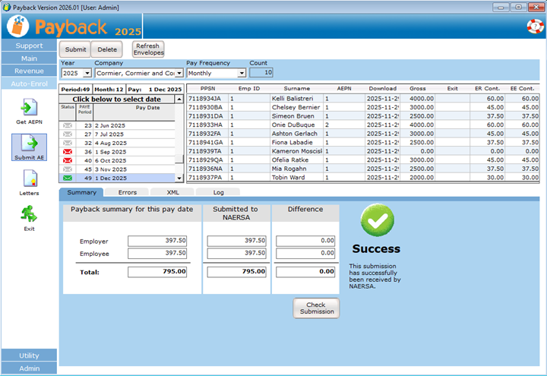547x376 pixels.
Task: Click the lifebuoy help icon
Action: 535,27
